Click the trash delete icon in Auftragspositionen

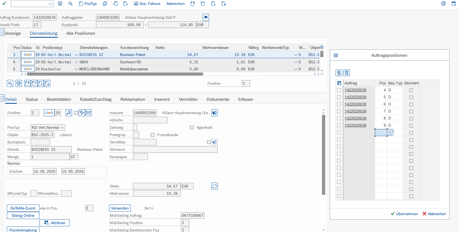click(347, 73)
